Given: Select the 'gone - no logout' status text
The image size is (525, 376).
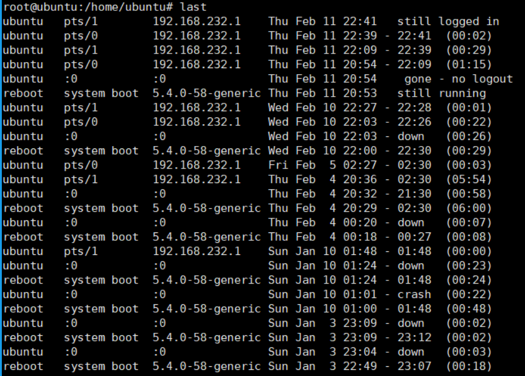Looking at the screenshot, I should click(x=458, y=79).
